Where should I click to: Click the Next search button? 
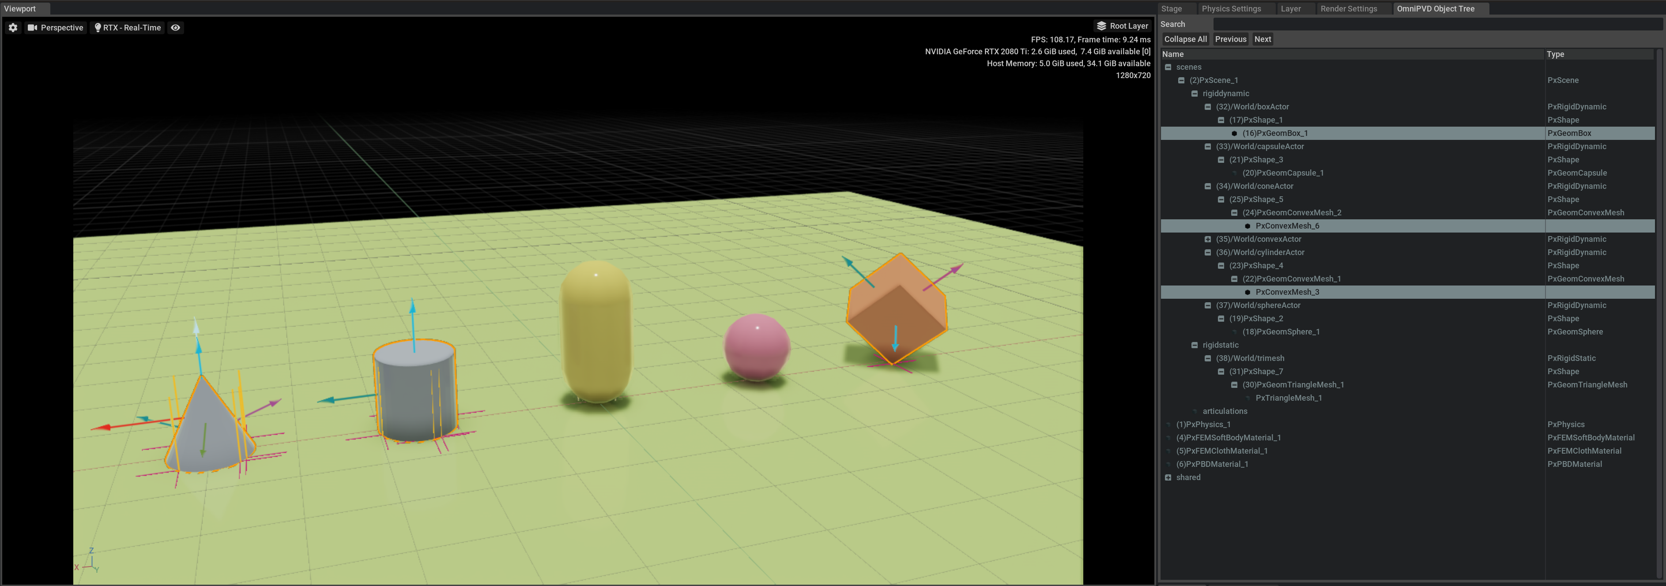click(1262, 39)
